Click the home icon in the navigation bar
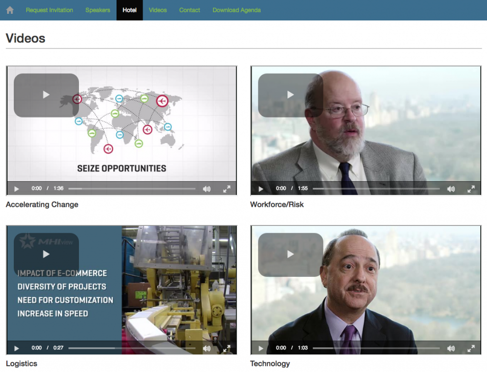487x372 pixels. [10, 10]
